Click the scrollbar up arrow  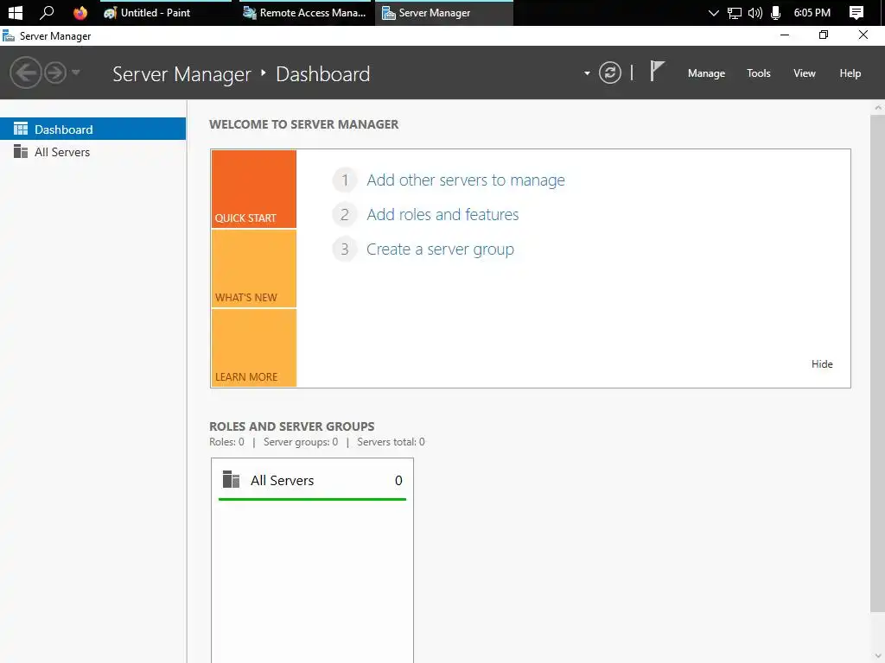pyautogui.click(x=878, y=108)
